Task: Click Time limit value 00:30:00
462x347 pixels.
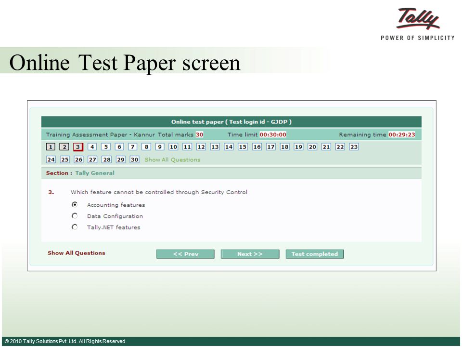Action: (x=273, y=134)
